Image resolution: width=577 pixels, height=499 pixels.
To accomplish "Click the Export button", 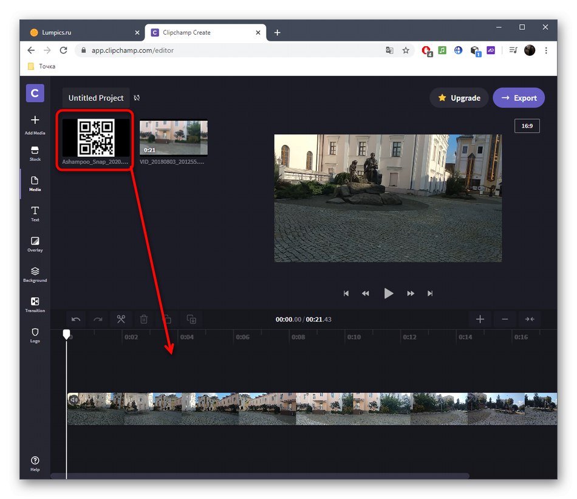I will (x=519, y=98).
